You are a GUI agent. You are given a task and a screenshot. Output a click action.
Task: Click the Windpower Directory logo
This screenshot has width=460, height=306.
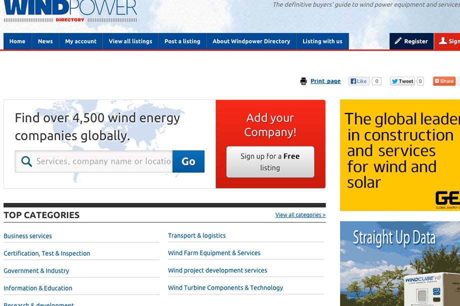click(70, 11)
